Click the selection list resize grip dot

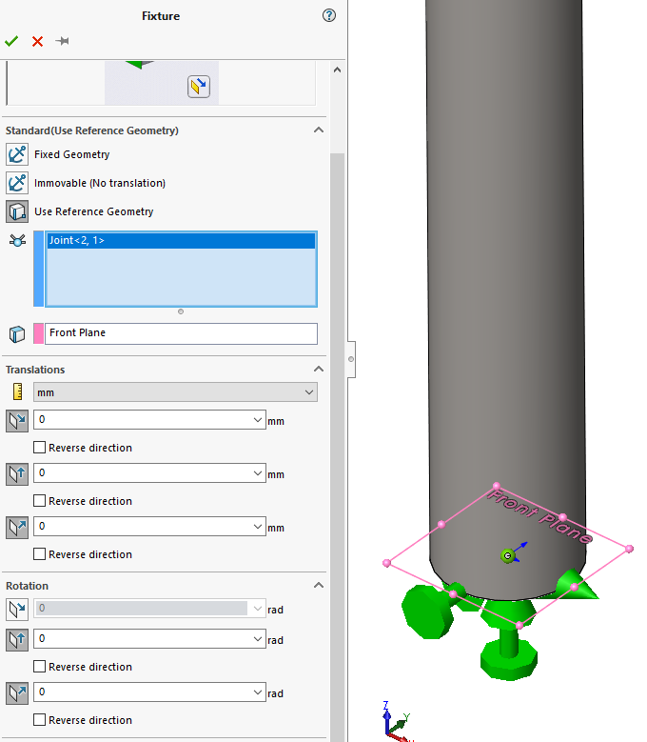[x=181, y=311]
